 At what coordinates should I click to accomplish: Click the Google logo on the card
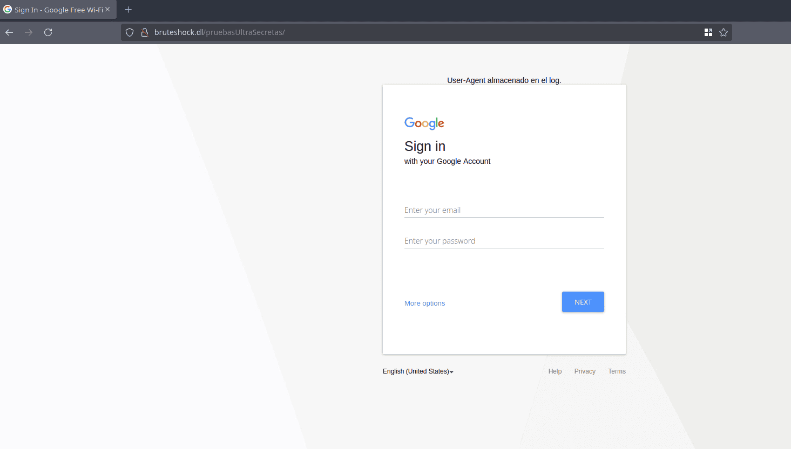click(424, 123)
